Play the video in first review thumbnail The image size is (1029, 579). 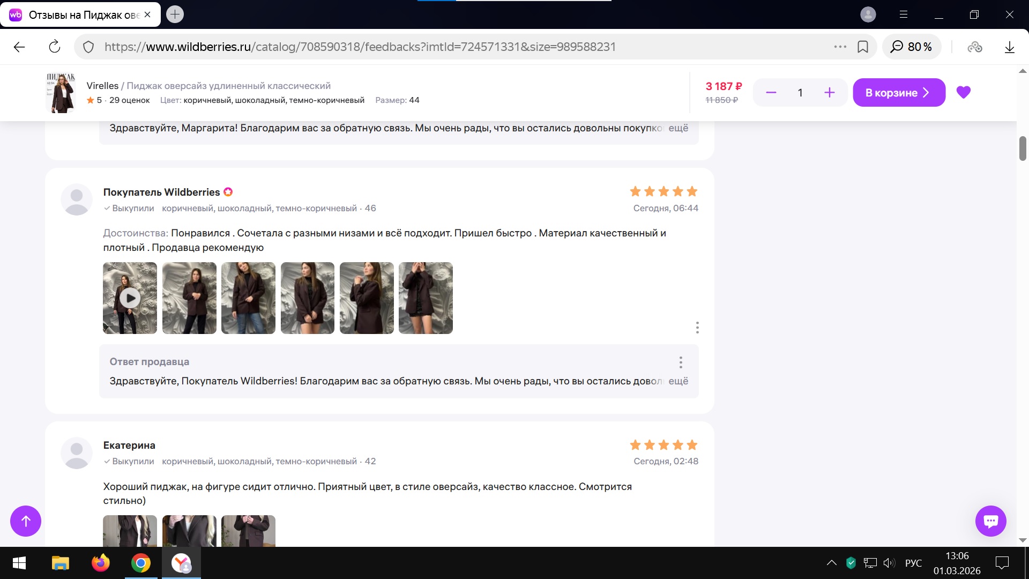[130, 298]
